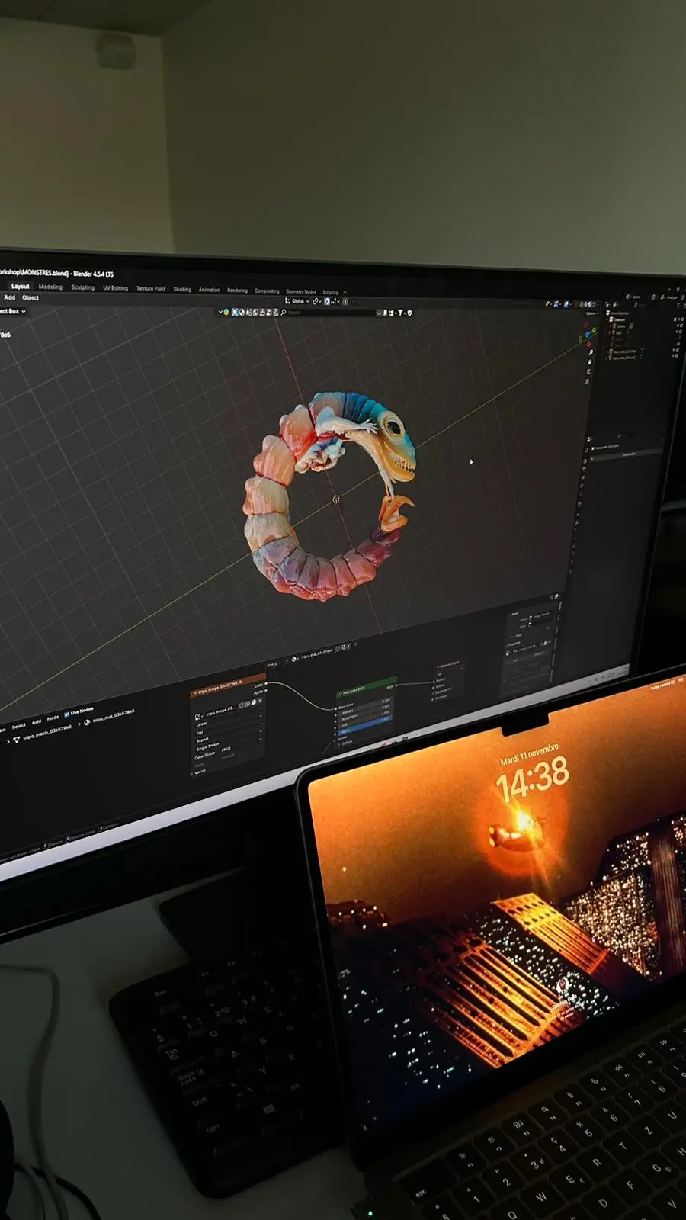The width and height of the screenshot is (686, 1220).
Task: Open the Node menu in the node editor
Action: [x=53, y=718]
